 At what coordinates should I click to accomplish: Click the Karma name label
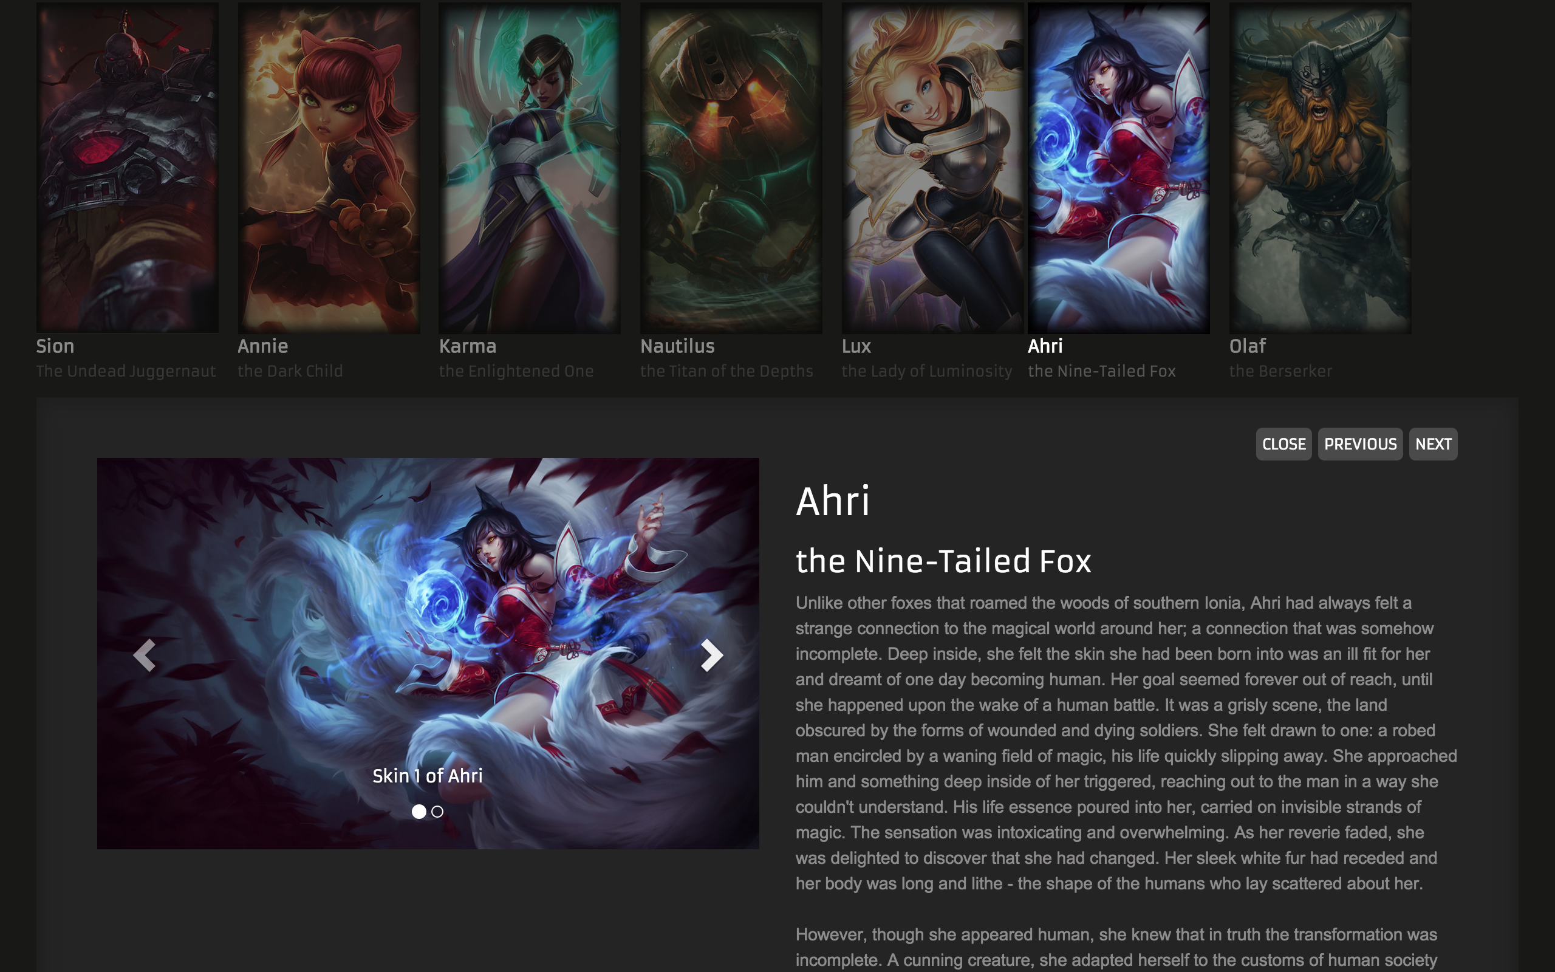(x=468, y=346)
